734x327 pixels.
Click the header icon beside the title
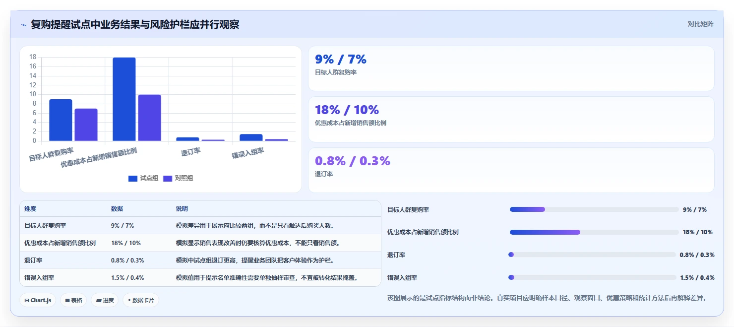tap(23, 24)
